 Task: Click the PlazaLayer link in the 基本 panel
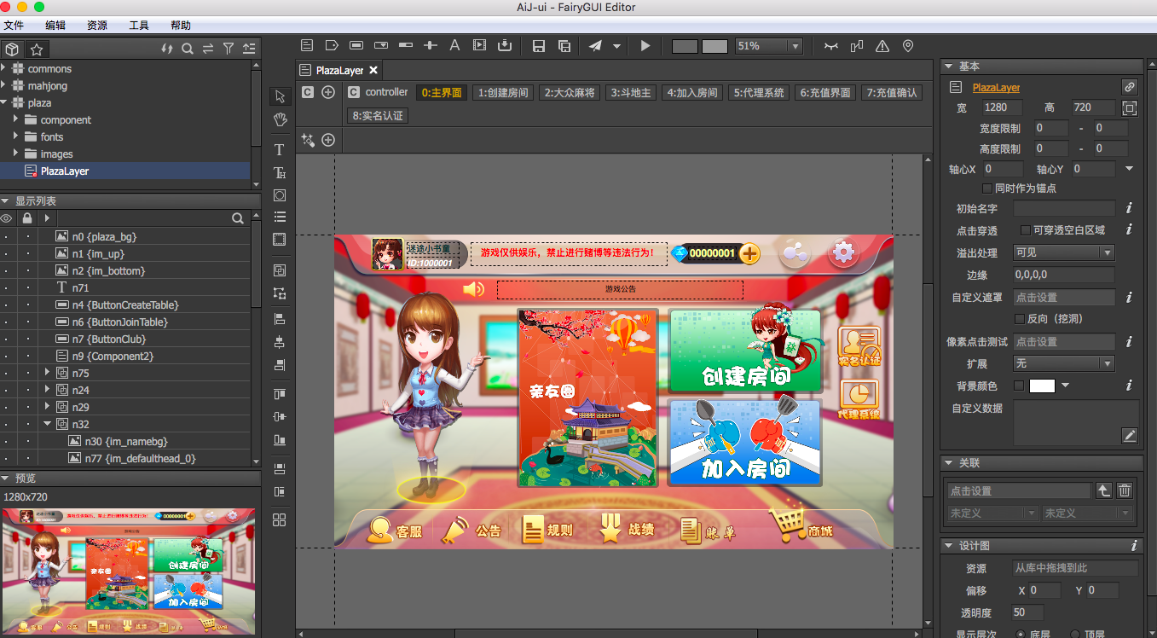[996, 87]
